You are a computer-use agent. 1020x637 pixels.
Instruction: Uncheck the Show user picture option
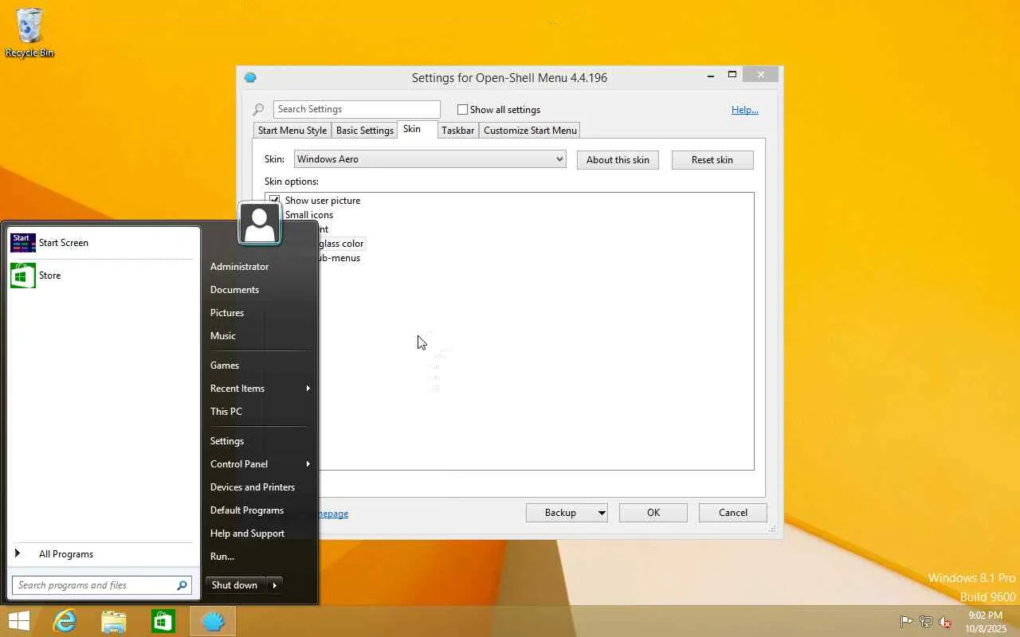coord(275,201)
